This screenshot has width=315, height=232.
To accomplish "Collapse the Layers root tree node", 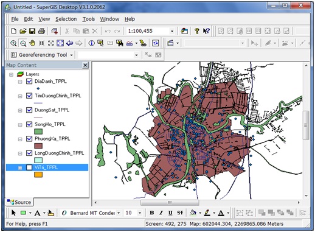I will pyautogui.click(x=12, y=74).
